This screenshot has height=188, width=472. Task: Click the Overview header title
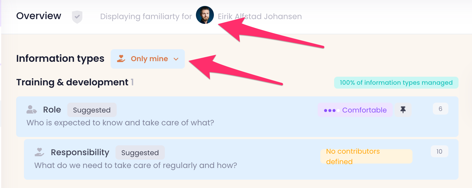point(39,16)
